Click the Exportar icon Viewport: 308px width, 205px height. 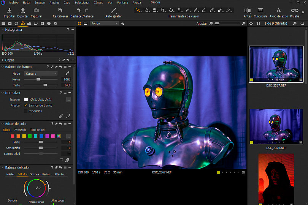tap(23, 10)
